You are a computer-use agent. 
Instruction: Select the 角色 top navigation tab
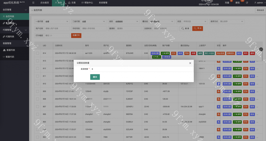pos(58,3)
